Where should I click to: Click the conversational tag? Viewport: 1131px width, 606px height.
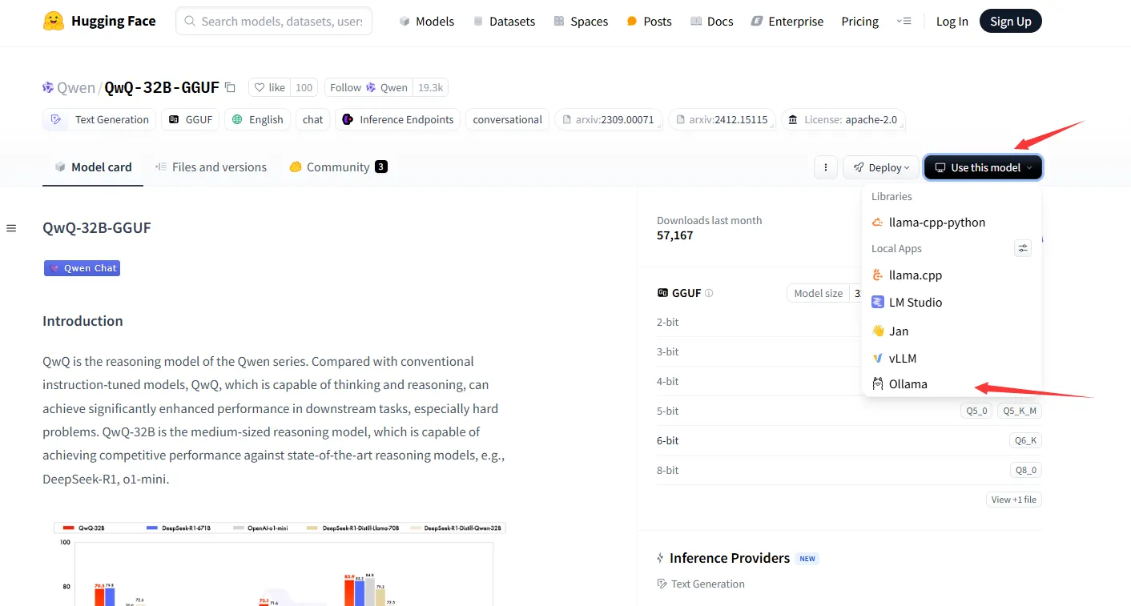point(508,119)
